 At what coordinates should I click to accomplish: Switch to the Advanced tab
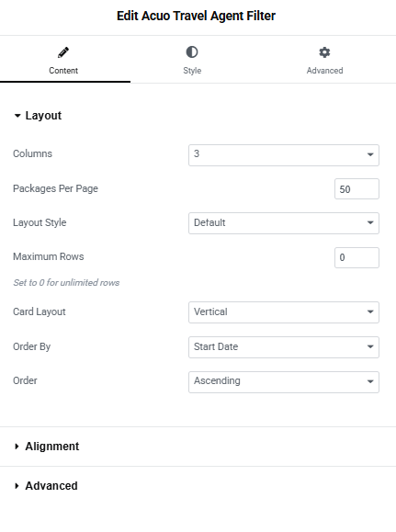(x=324, y=60)
